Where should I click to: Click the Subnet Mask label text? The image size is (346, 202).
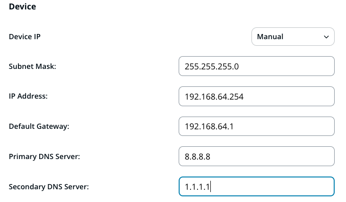(32, 67)
